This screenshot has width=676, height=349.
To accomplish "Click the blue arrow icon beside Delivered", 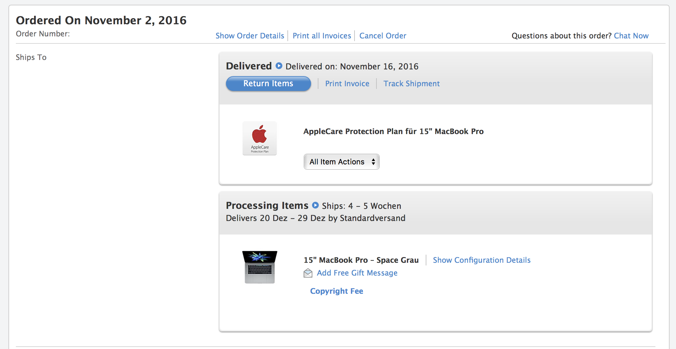I will pyautogui.click(x=279, y=66).
